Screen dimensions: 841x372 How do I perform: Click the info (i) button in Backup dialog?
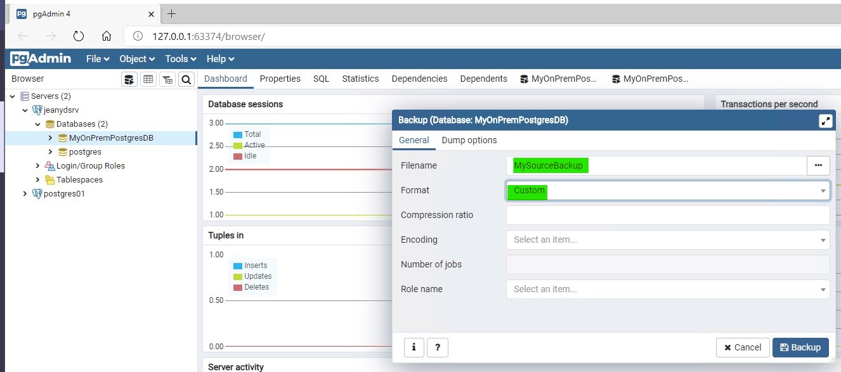coord(414,347)
